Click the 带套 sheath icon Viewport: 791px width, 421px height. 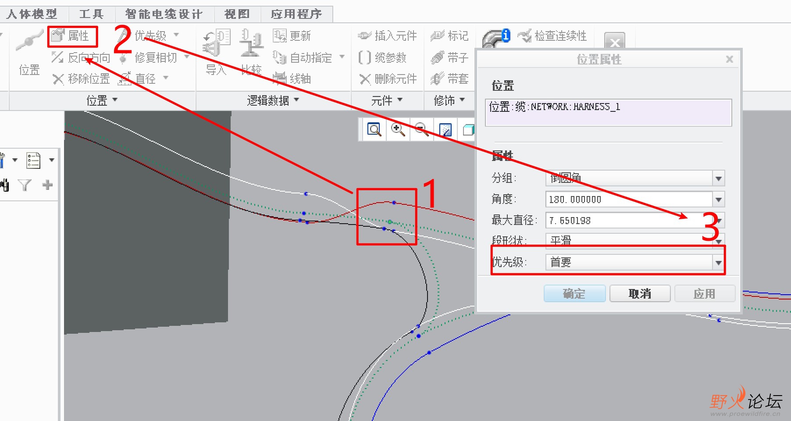(450, 79)
